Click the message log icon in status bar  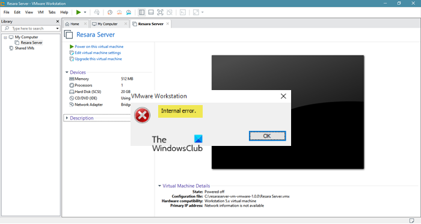[x=411, y=220]
